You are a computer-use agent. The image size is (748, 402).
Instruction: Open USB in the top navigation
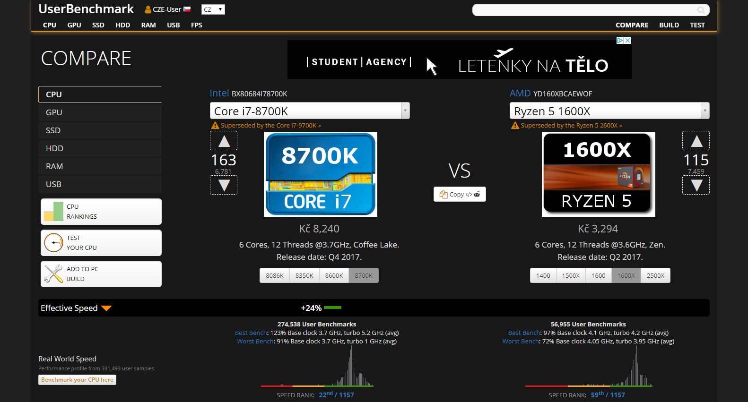pyautogui.click(x=174, y=25)
